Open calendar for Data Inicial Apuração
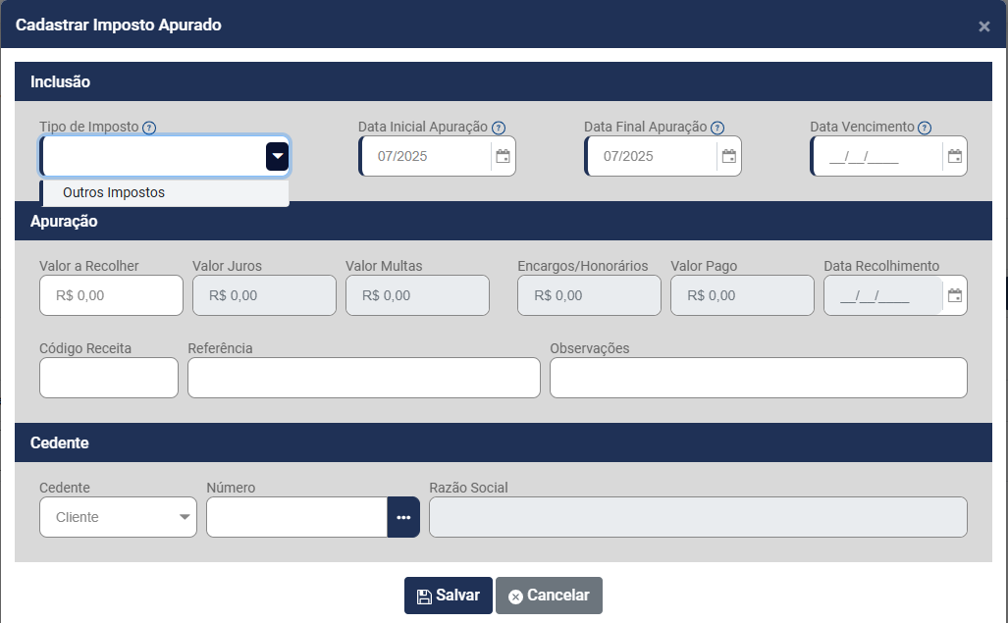 coord(503,156)
